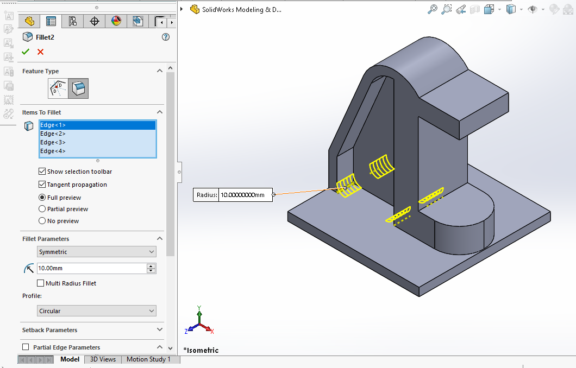Switch to Motion Study 1 tab
576x368 pixels.
coord(148,359)
